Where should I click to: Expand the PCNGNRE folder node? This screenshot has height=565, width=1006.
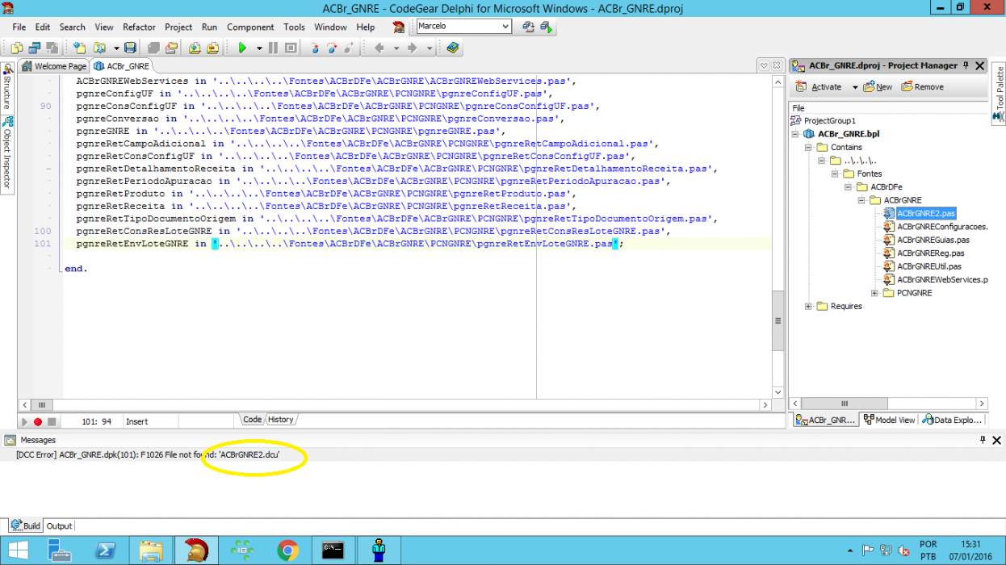pyautogui.click(x=875, y=293)
